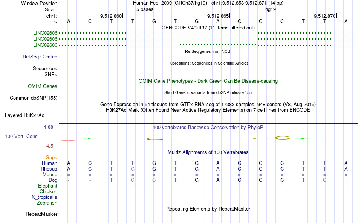The width and height of the screenshot is (358, 223).
Task: Click the horizontal scale bar line
Action: click(208, 9)
